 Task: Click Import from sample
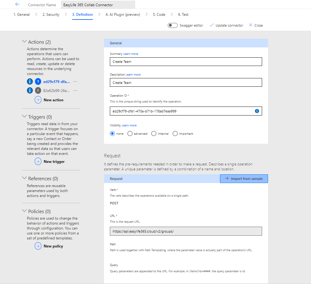point(244,179)
